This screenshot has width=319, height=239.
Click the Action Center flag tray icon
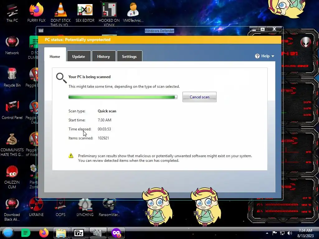tap(275, 233)
